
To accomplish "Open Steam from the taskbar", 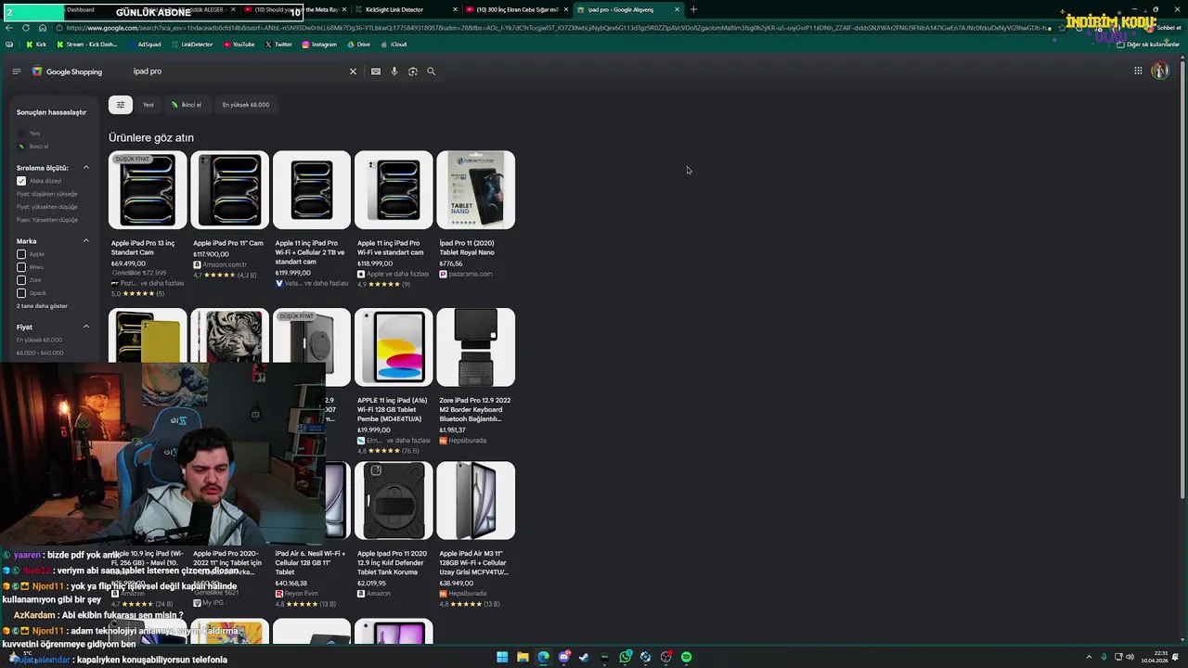I will click(584, 657).
